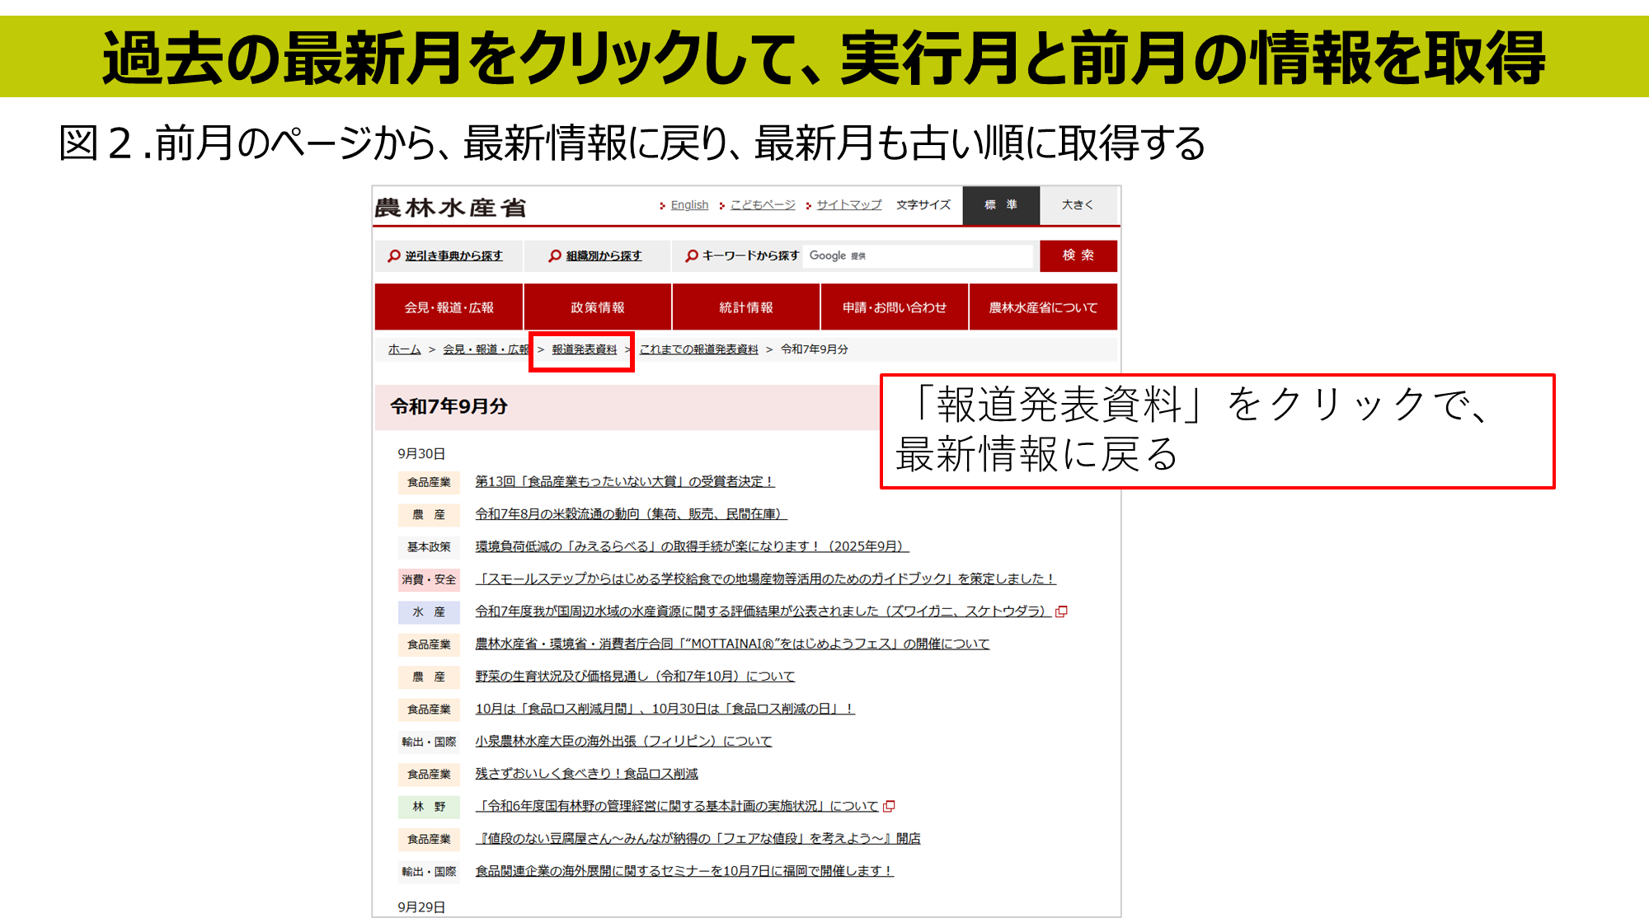Open 政策情報 menu tab
This screenshot has height=918, width=1649.
597,307
